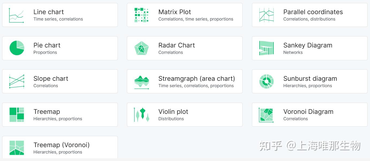Click the Radar Chart pentagon icon

point(141,48)
